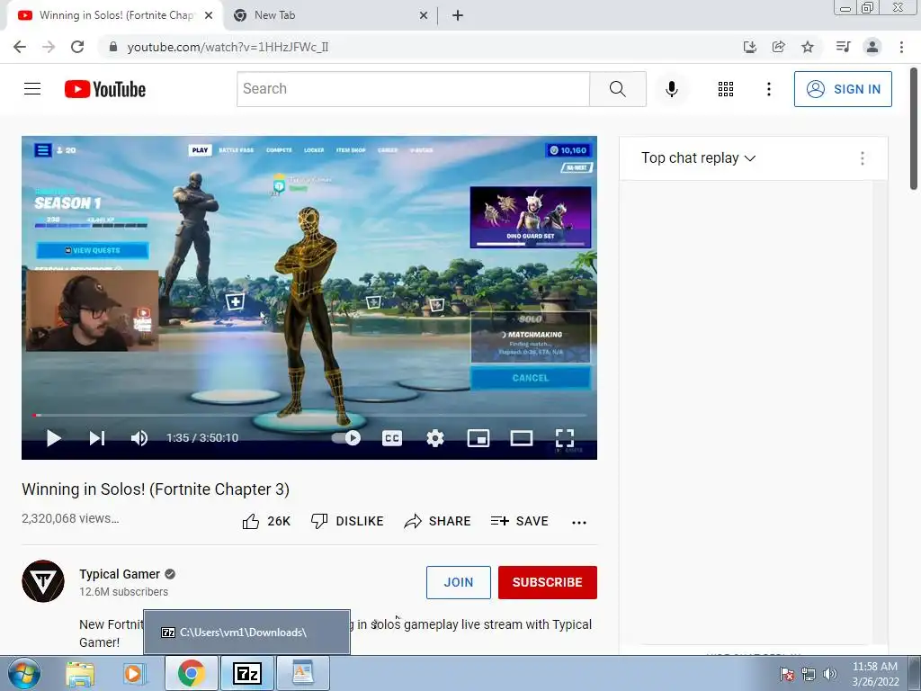The image size is (921, 691).
Task: Open more actions ellipsis below video
Action: 579,523
